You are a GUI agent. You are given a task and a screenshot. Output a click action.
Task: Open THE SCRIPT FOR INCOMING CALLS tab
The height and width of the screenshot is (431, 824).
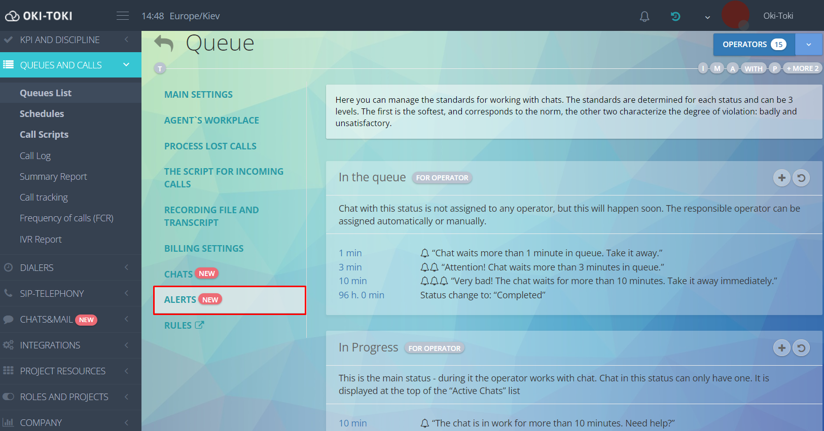coord(224,178)
